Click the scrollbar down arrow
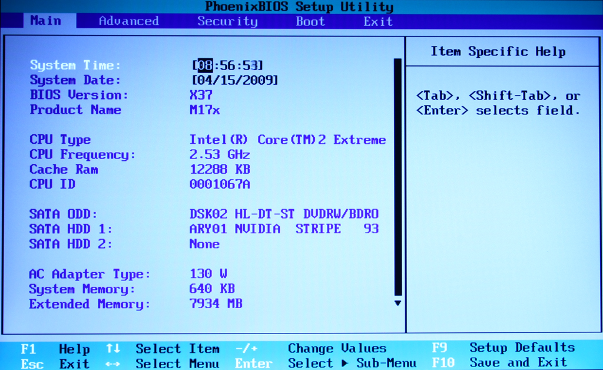Screen dimensions: 603x370 (x=397, y=303)
